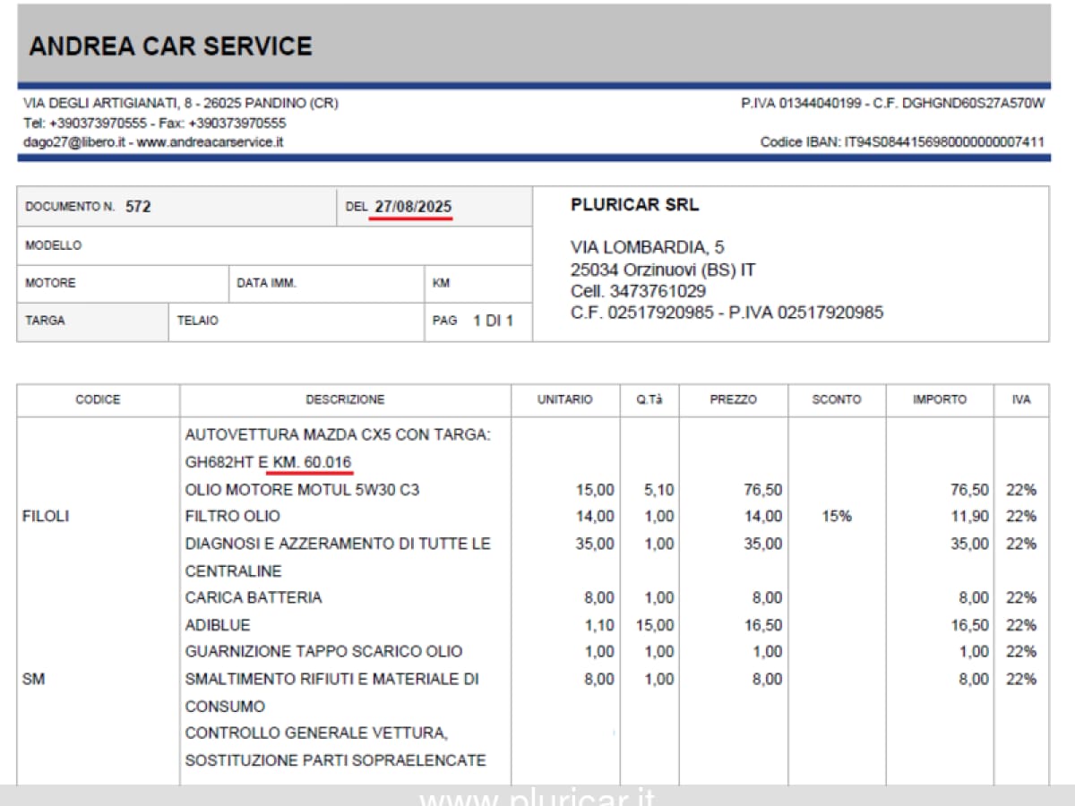Click the DESCRIZIONE column header
This screenshot has height=806, width=1075.
point(345,399)
